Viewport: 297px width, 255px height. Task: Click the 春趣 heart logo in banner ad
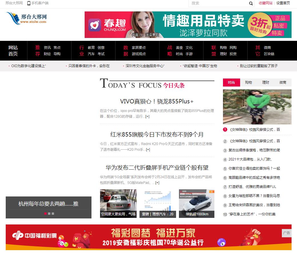click(95, 25)
